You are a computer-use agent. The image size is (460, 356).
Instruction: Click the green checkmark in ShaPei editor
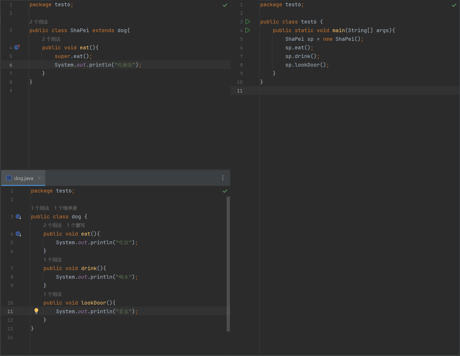point(225,5)
